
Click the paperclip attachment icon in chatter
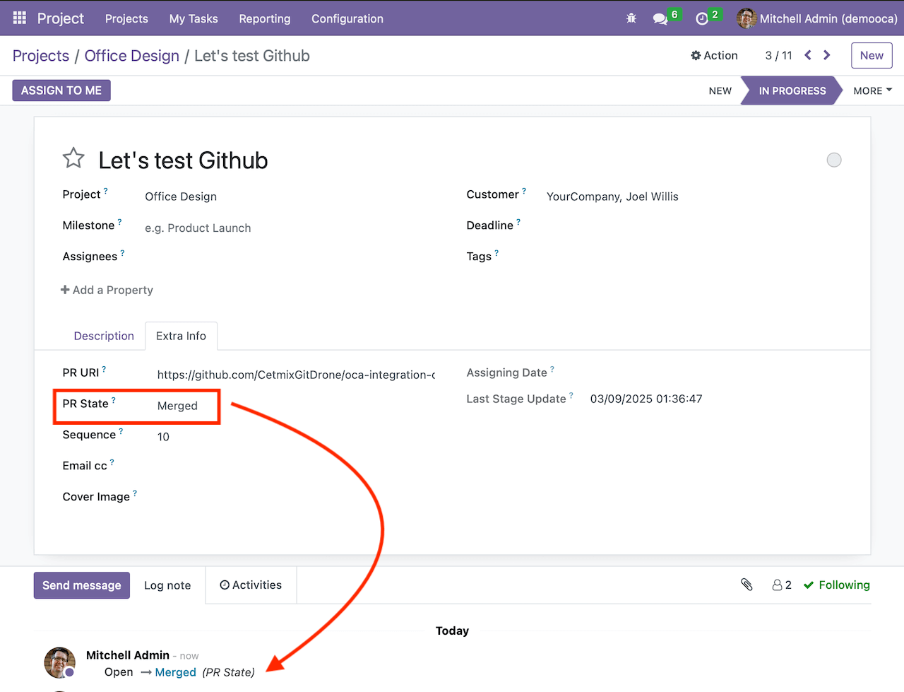747,585
